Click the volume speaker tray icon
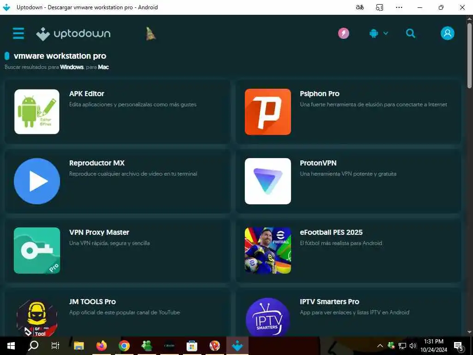Screen dimensions: 473x355 (413, 346)
